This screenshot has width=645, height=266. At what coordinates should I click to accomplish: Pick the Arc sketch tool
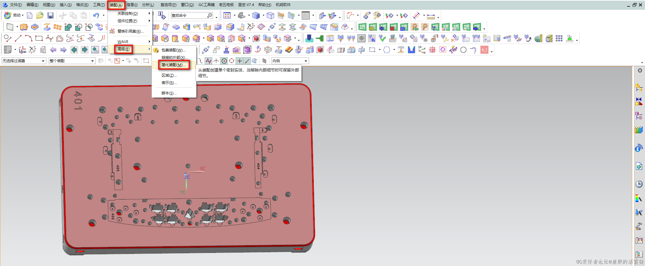pyautogui.click(x=29, y=38)
